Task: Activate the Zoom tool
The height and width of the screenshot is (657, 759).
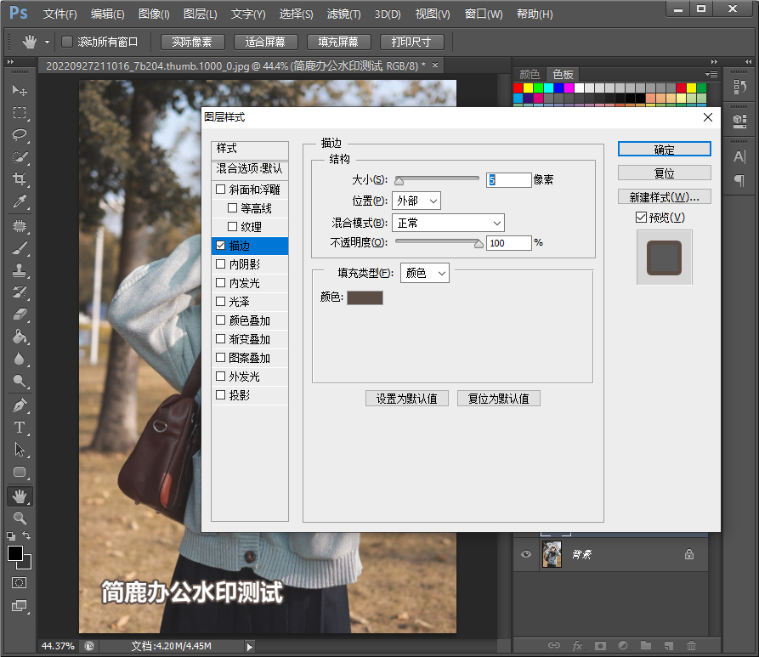Action: pyautogui.click(x=19, y=518)
